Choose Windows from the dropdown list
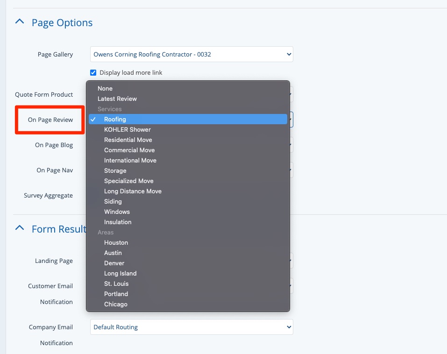This screenshot has height=354, width=447. click(117, 212)
